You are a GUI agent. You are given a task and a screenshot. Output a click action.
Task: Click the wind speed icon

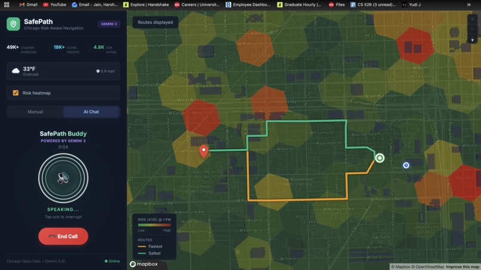click(x=98, y=71)
